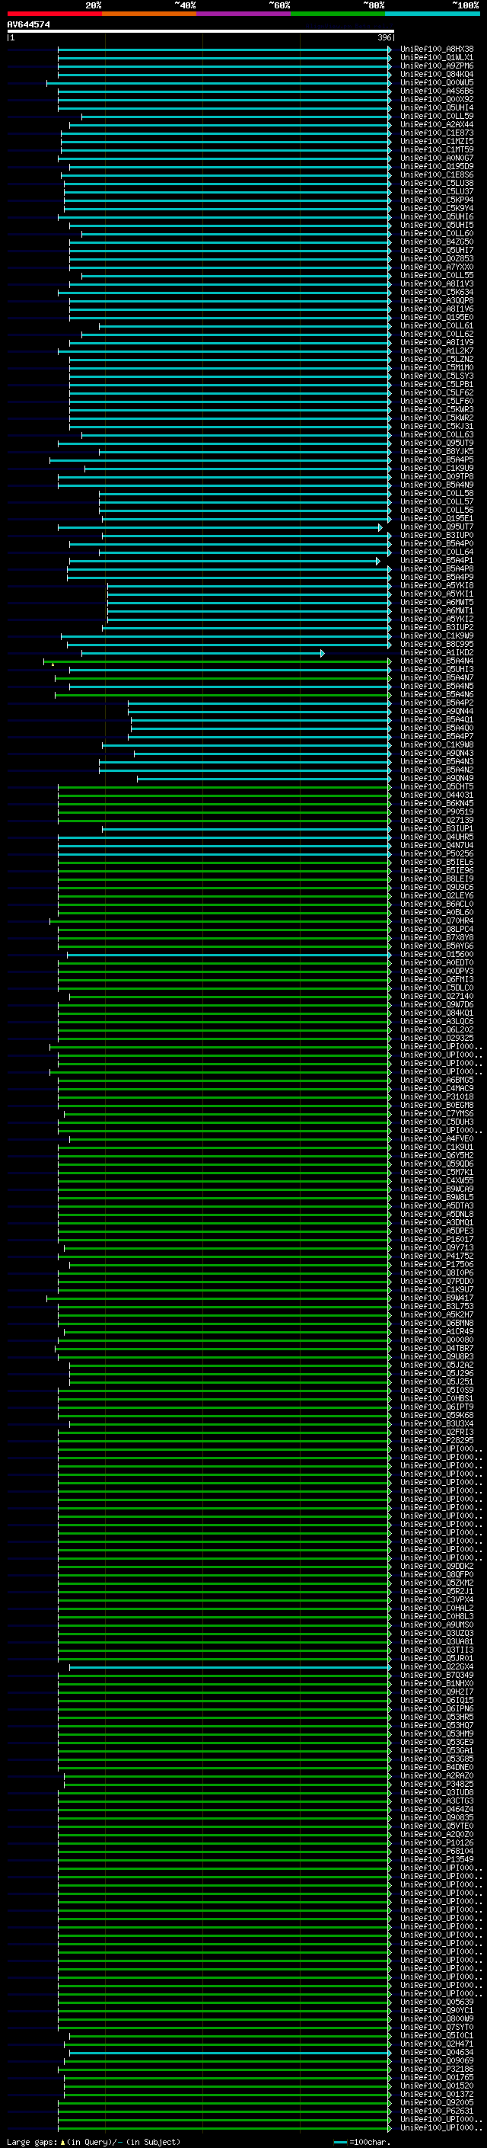Select label UniRef100_A5YKI8
Image resolution: width=487 pixels, height=2148 pixels.
tap(437, 585)
